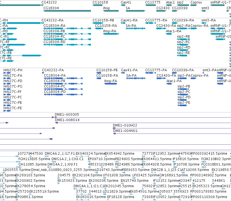Open the LD03555.5prime EST label
This screenshot has height=201, width=231.
(x=17, y=170)
